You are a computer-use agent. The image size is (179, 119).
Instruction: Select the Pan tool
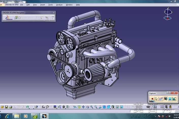(83, 107)
